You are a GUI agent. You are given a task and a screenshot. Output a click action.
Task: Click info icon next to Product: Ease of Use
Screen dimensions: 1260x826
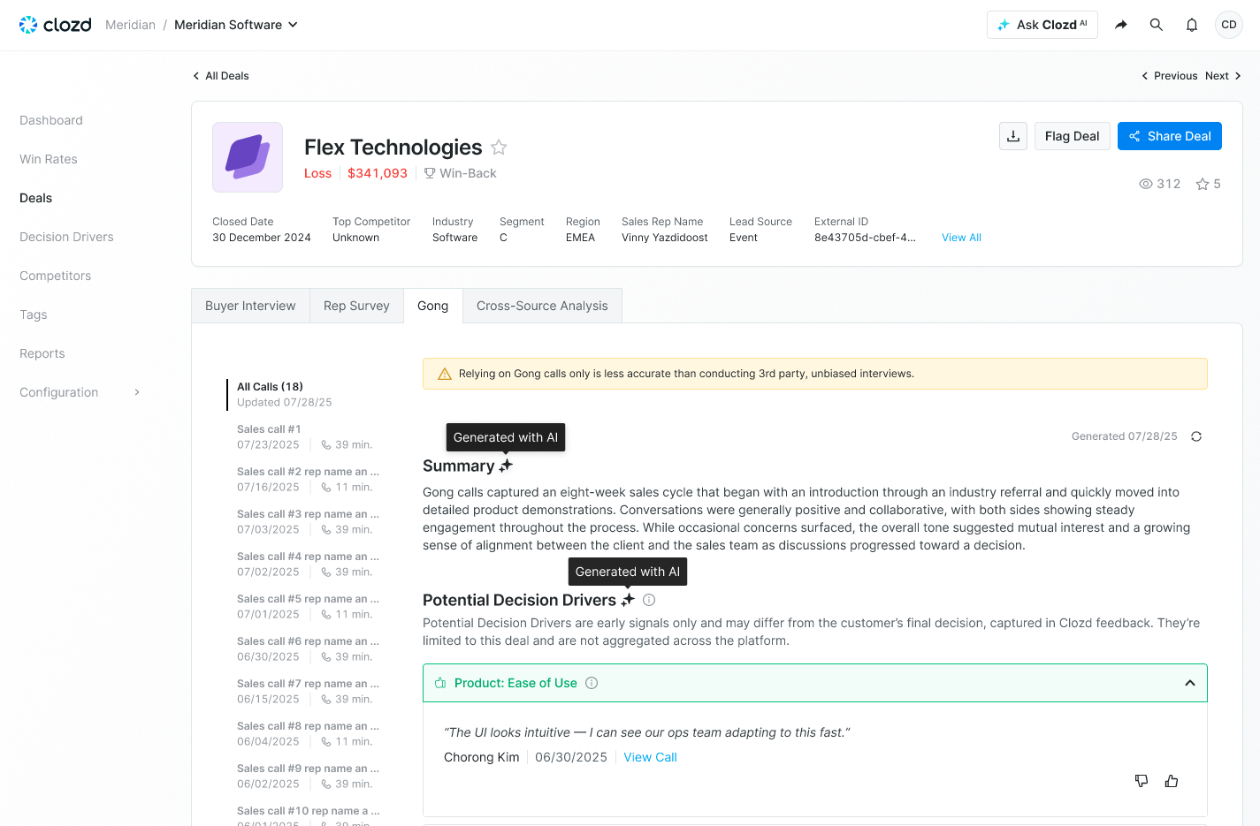click(592, 683)
